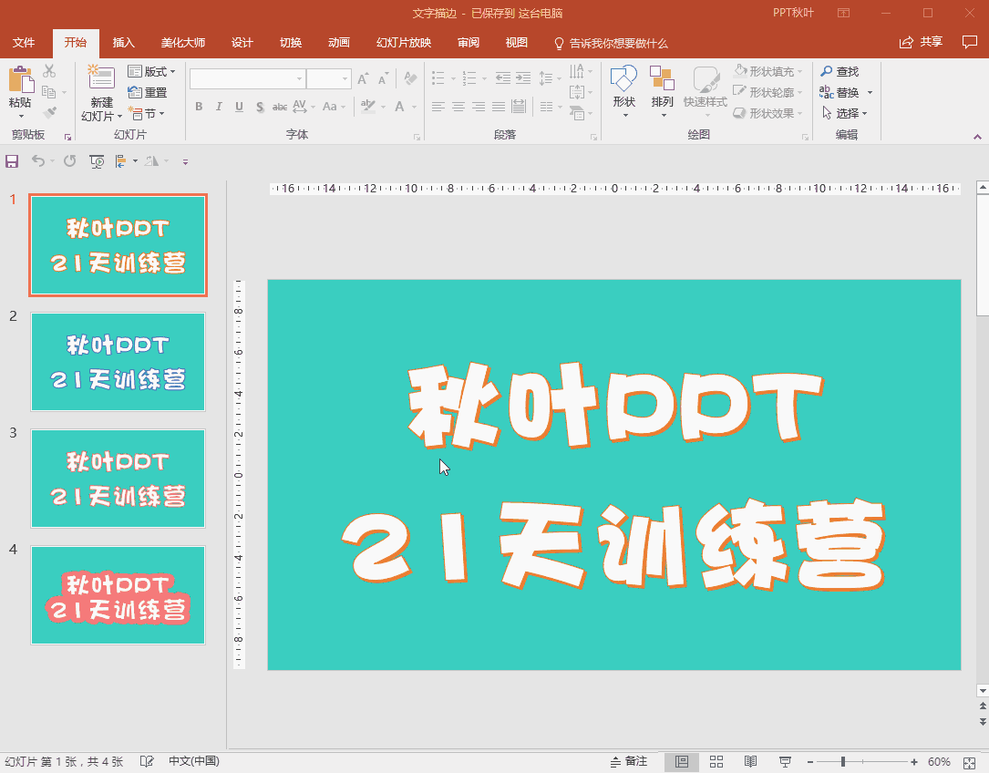Click the Arrange (排列) icon
This screenshot has width=989, height=773.
(x=662, y=78)
